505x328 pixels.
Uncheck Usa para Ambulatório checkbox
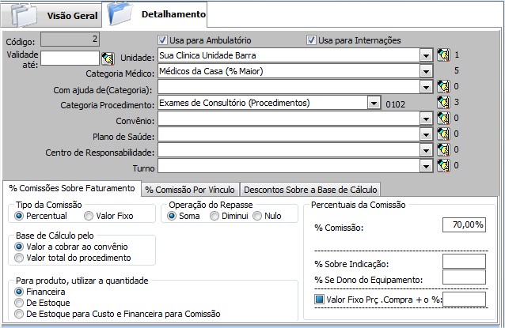point(162,40)
